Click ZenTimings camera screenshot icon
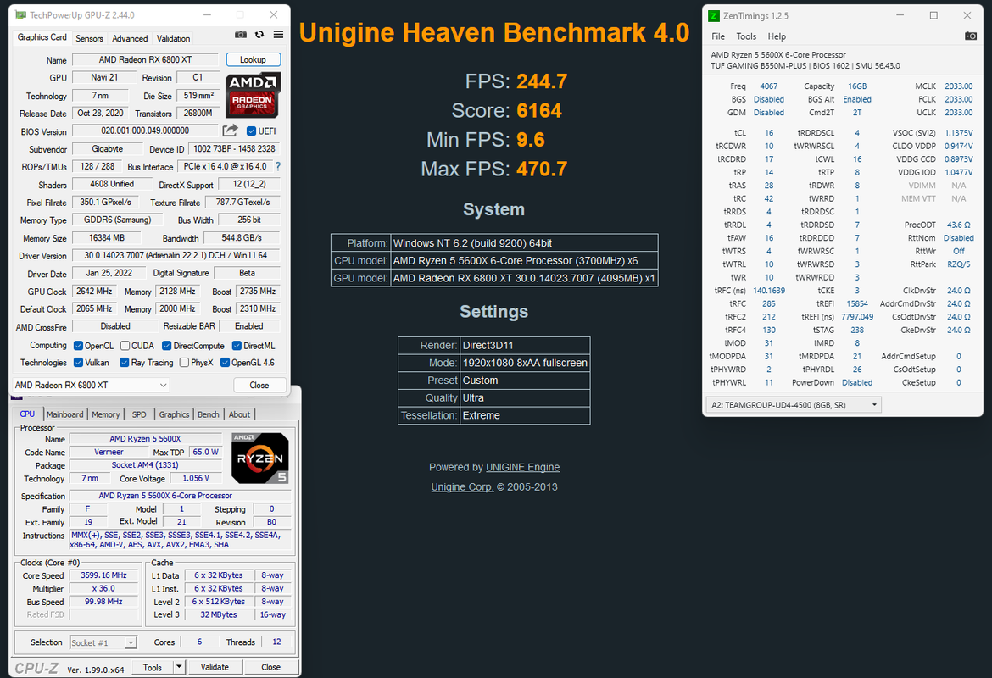Screen dimensions: 992x678 pos(971,36)
